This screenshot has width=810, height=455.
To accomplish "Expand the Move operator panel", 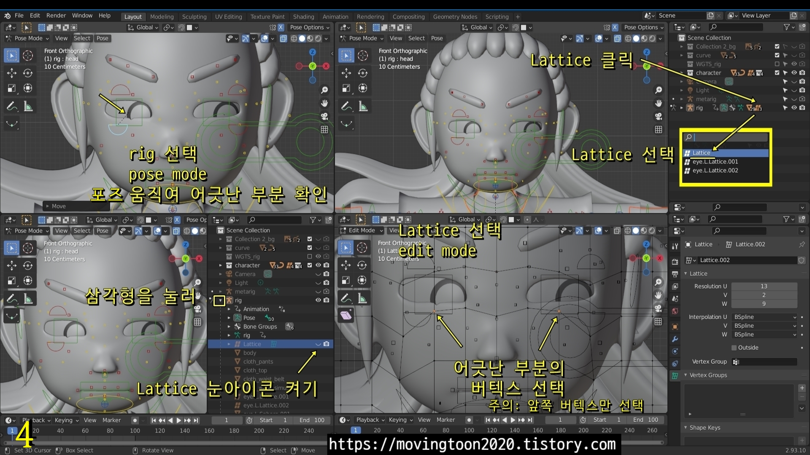I will (48, 206).
